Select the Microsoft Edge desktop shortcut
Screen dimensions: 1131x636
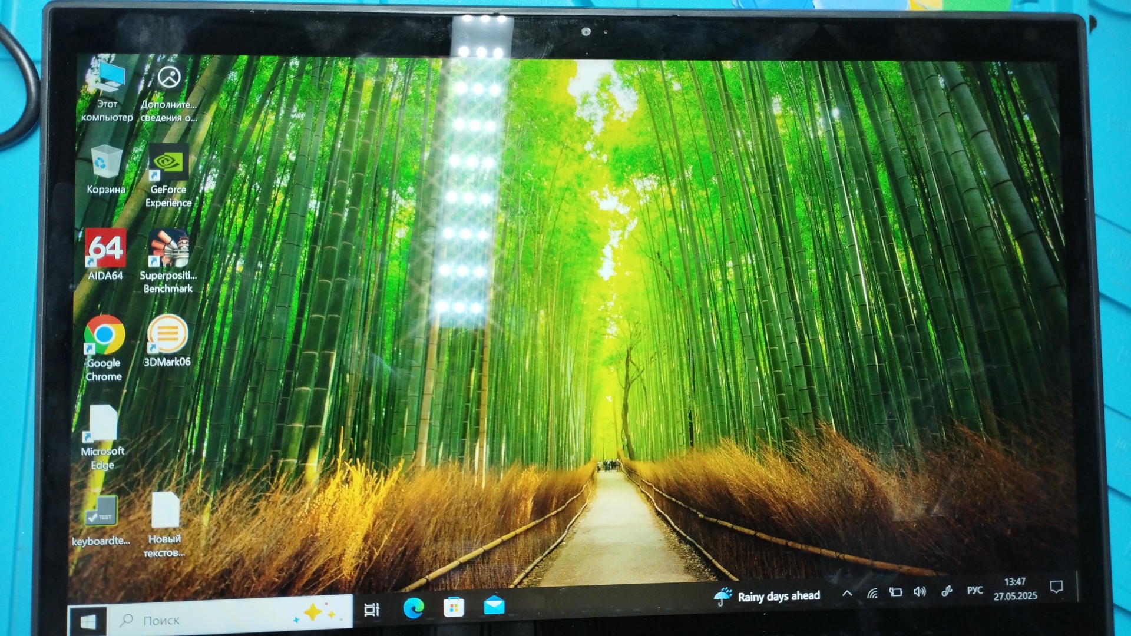(x=103, y=424)
